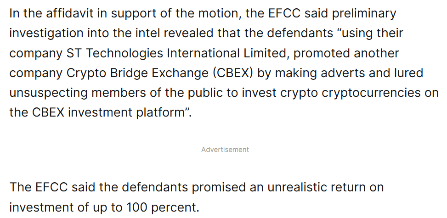Click the Advertisement label between paragraphs
The width and height of the screenshot is (447, 218).
tap(225, 150)
